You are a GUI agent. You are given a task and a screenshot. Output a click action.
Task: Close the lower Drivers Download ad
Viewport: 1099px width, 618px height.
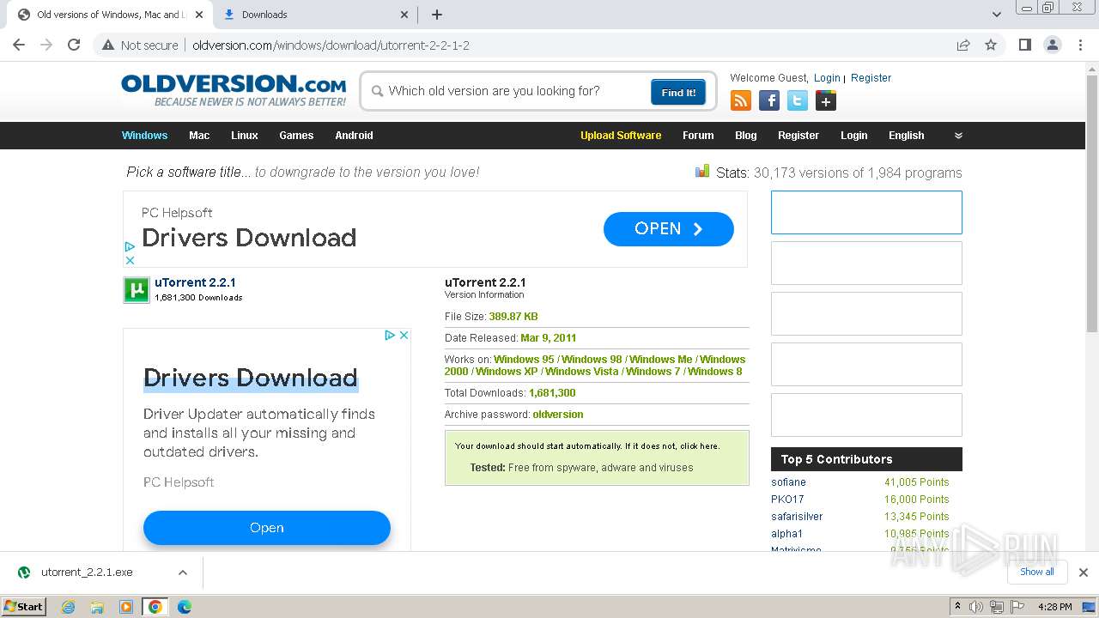404,336
